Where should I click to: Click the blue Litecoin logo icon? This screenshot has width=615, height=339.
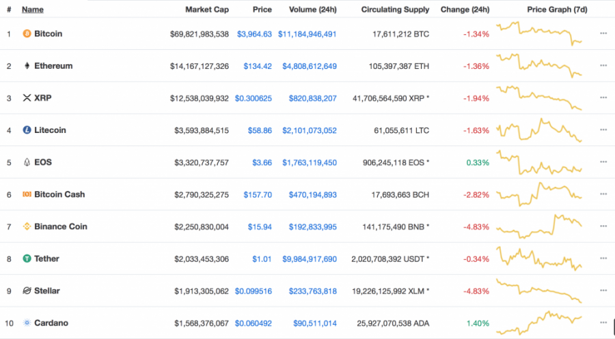tap(27, 130)
